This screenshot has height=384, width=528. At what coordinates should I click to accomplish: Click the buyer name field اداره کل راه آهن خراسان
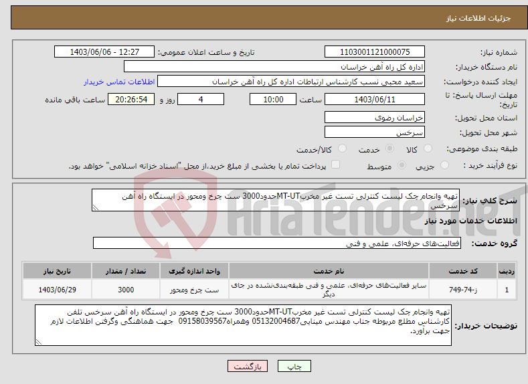pyautogui.click(x=274, y=67)
